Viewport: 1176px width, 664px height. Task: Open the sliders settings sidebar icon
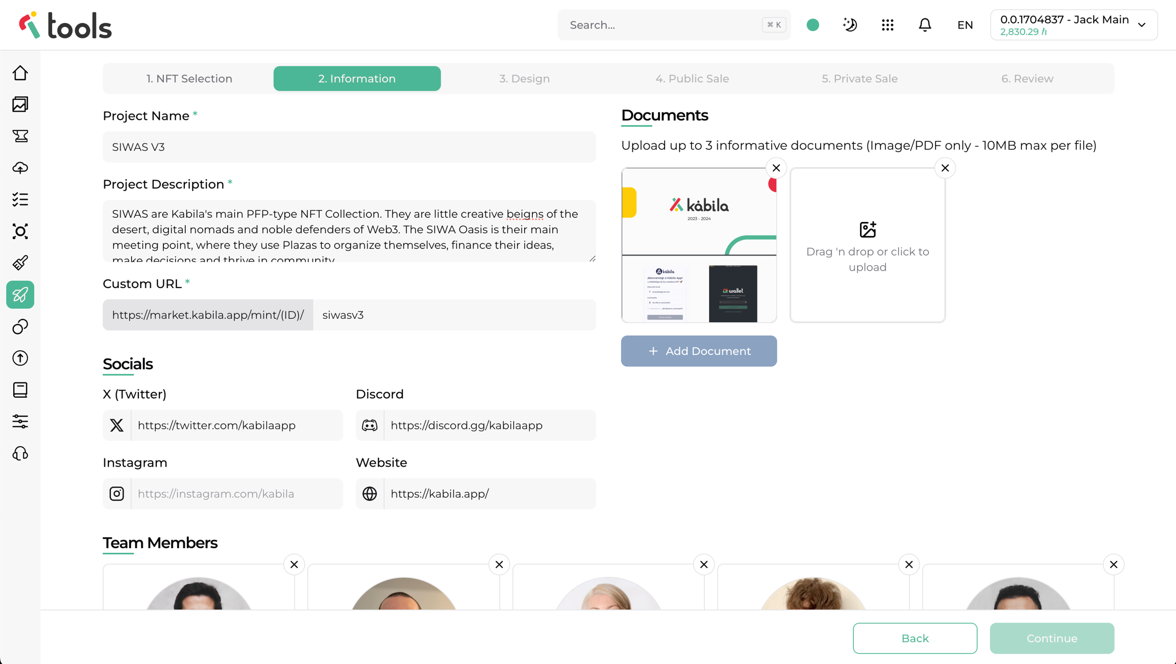(x=20, y=422)
